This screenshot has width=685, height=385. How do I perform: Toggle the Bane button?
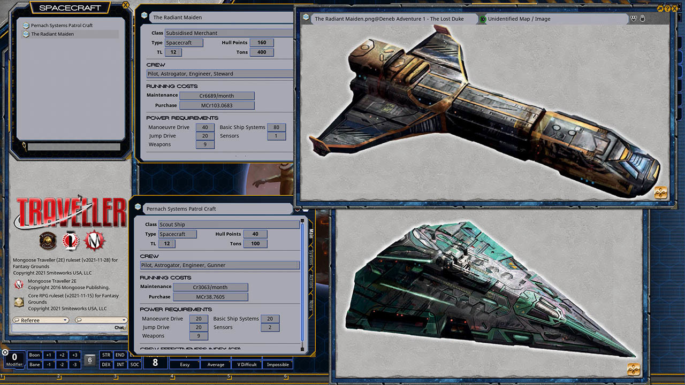coord(34,364)
